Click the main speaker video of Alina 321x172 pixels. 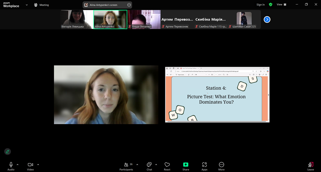click(x=106, y=95)
